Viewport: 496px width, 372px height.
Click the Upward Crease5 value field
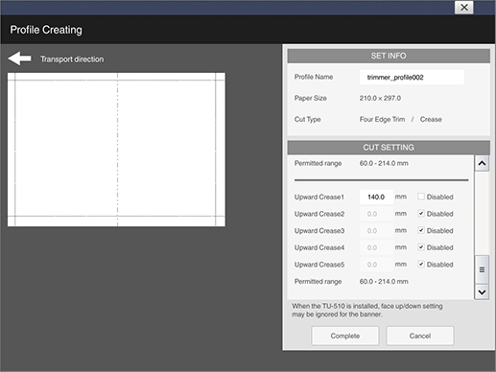376,265
